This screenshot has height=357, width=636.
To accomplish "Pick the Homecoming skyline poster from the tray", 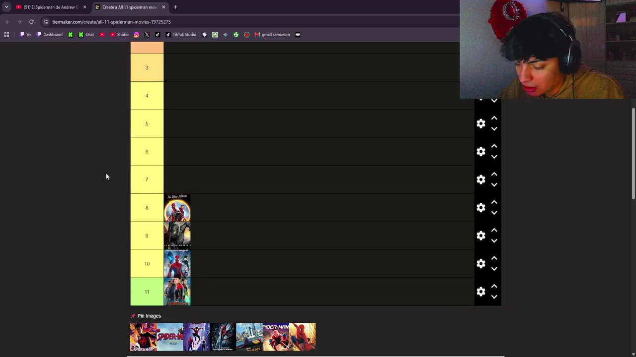I will click(249, 337).
